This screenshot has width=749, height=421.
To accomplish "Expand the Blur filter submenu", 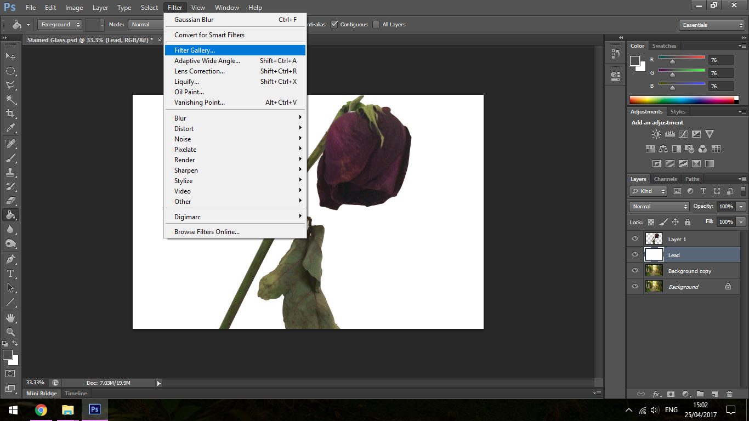I will pos(235,118).
